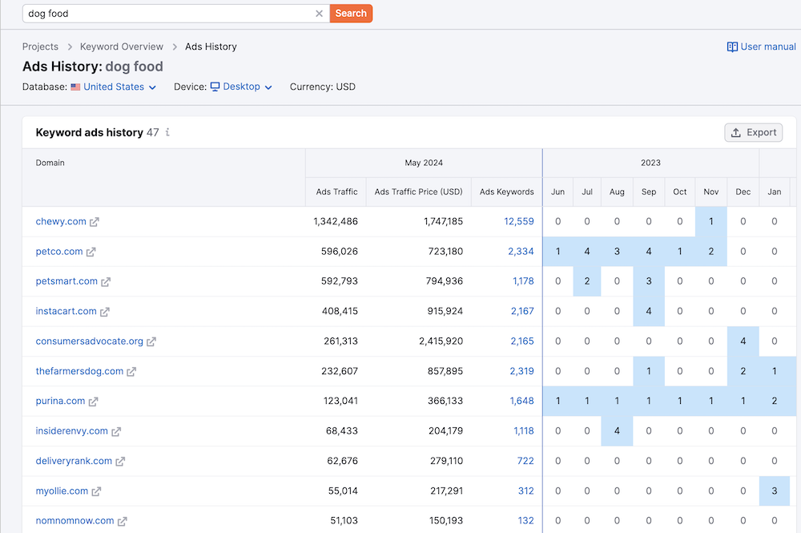Clear the search field with the X icon
The width and height of the screenshot is (801, 533).
coord(319,14)
